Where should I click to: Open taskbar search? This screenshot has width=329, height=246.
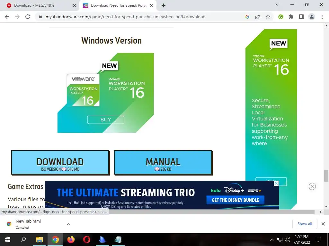(23, 240)
